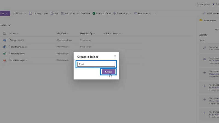Viewport: 219px width, 123px height.
Task: Click the Create a folder dialog title
Action: coord(88,57)
